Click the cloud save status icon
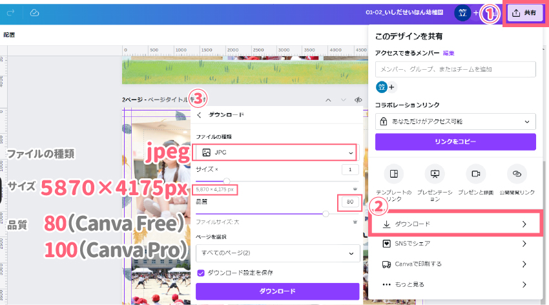Image resolution: width=549 pixels, height=305 pixels. (x=34, y=13)
